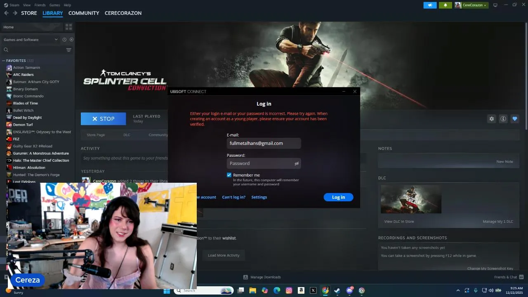The image size is (528, 297).
Task: Click the library search magnifier icon
Action: point(6,50)
